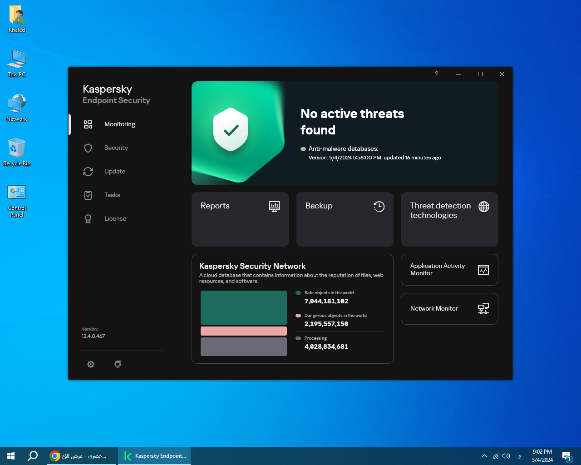Click the Threat detection globe icon
Screen dimensions: 581x465
pyautogui.click(x=484, y=207)
